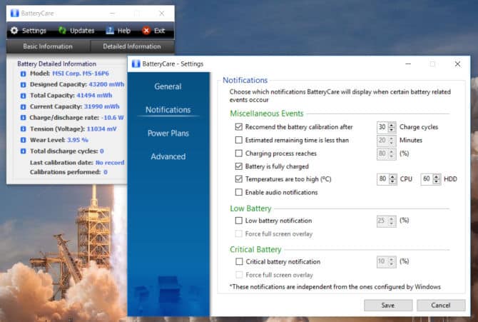Viewport: 478px width, 322px height.
Task: Click the BatteryCare Settings window title icon
Action: (x=136, y=64)
